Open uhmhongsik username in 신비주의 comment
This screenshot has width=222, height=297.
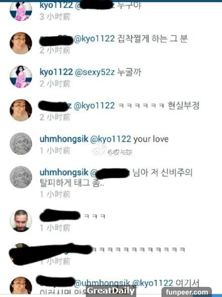(64, 173)
